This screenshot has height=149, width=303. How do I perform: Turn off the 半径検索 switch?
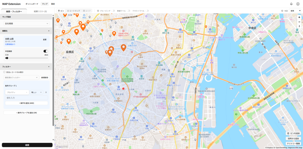[x=46, y=51]
